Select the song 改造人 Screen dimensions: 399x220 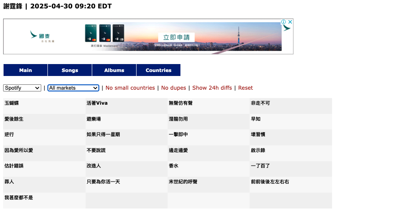[x=94, y=166]
